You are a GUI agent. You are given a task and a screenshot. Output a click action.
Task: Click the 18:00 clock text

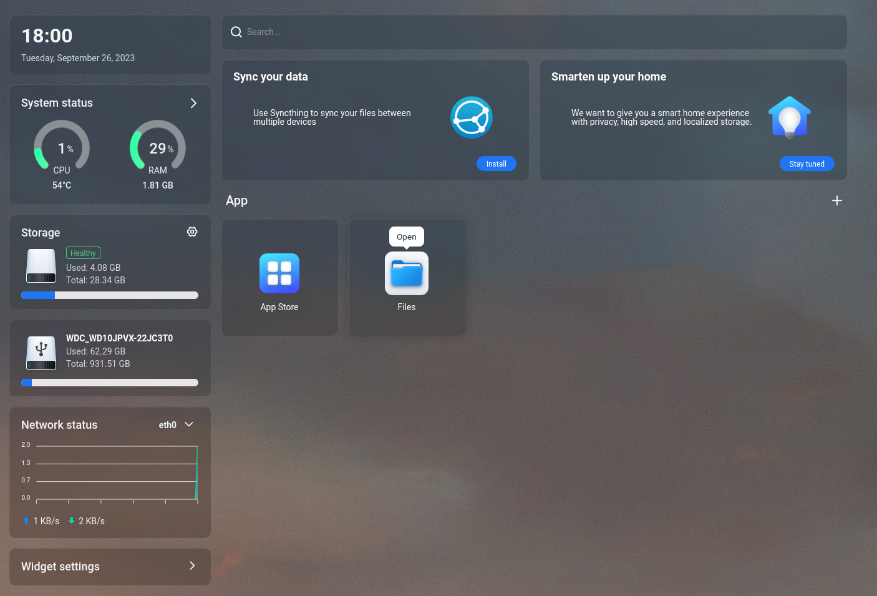(x=47, y=36)
